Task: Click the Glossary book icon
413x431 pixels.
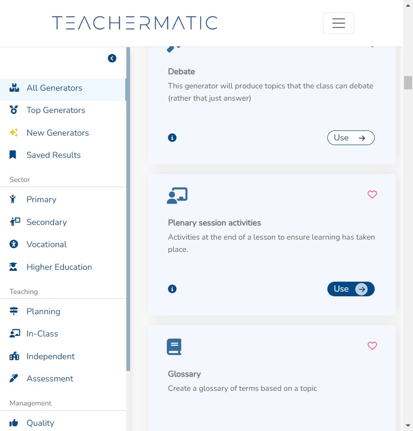Action: [x=174, y=346]
